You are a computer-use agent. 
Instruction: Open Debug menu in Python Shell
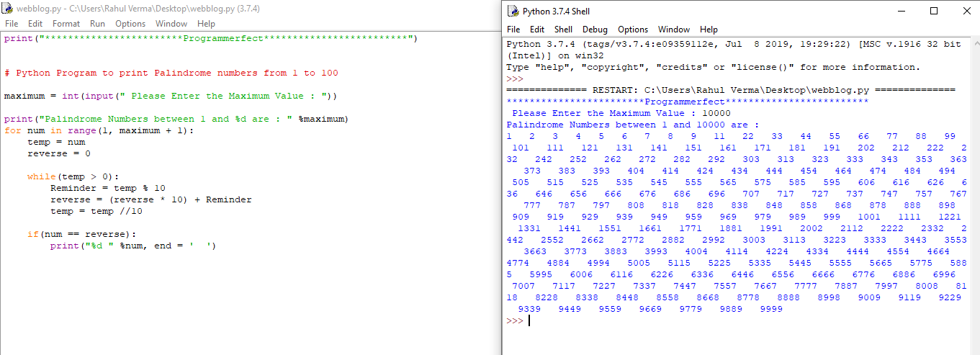595,30
